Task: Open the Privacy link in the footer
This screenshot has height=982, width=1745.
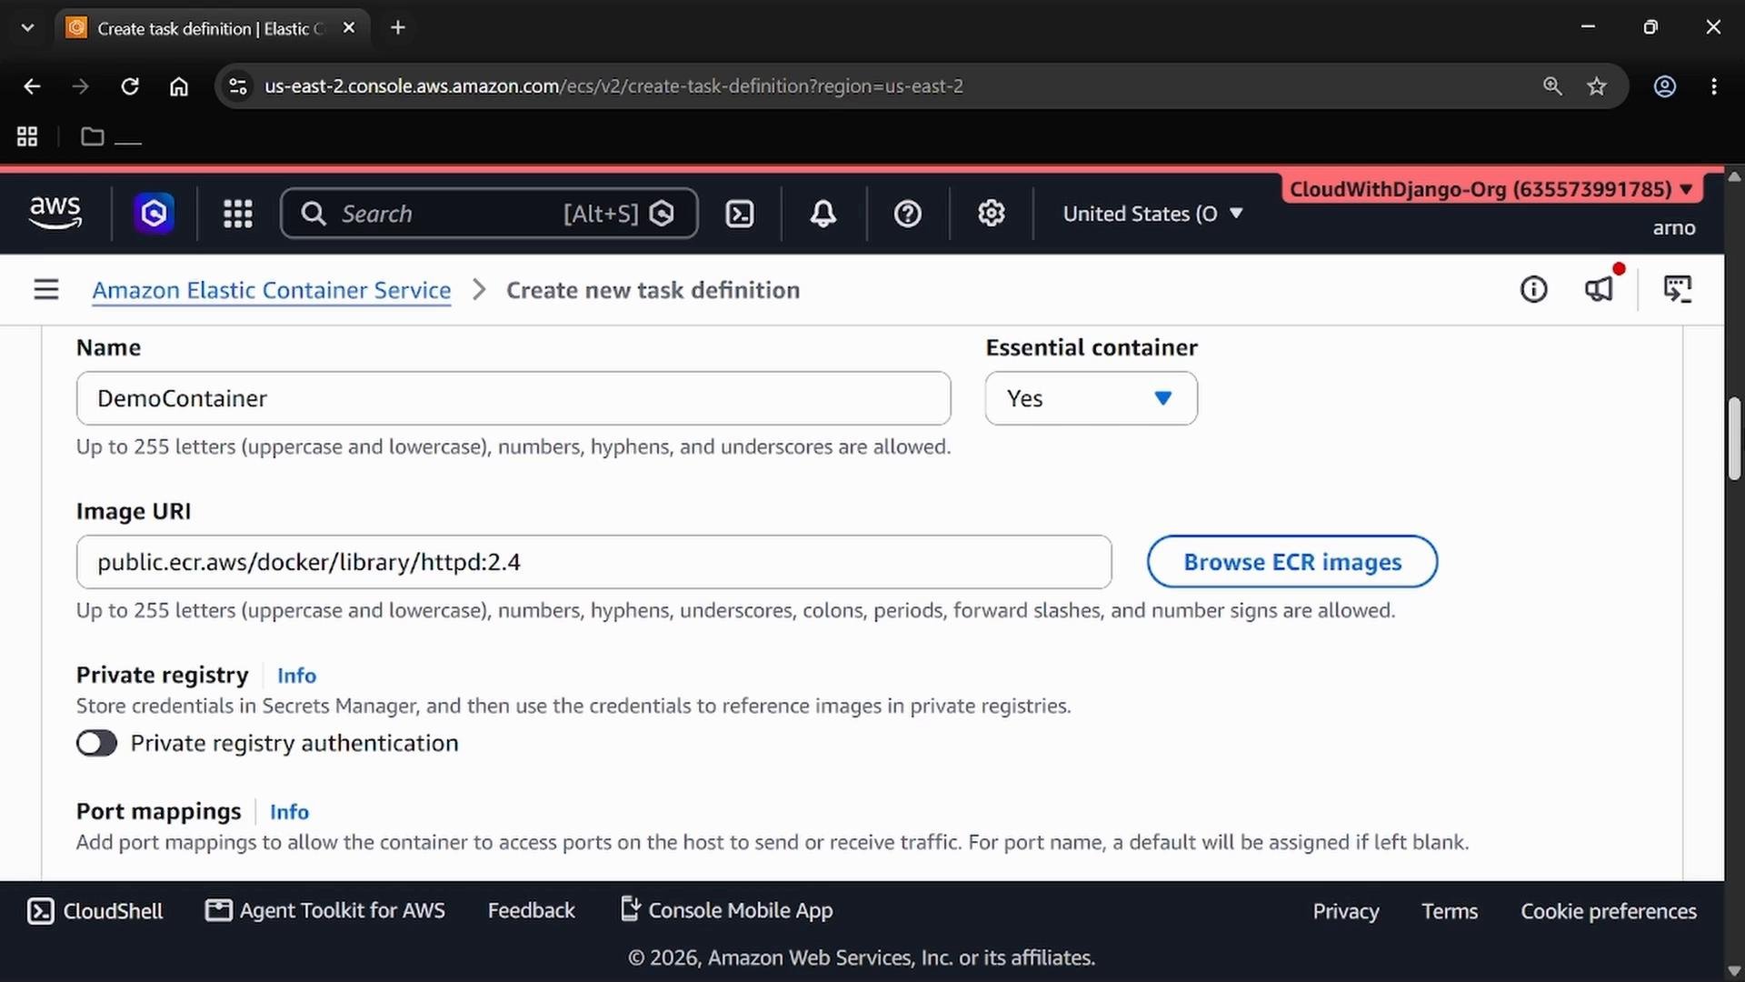Action: (x=1346, y=911)
